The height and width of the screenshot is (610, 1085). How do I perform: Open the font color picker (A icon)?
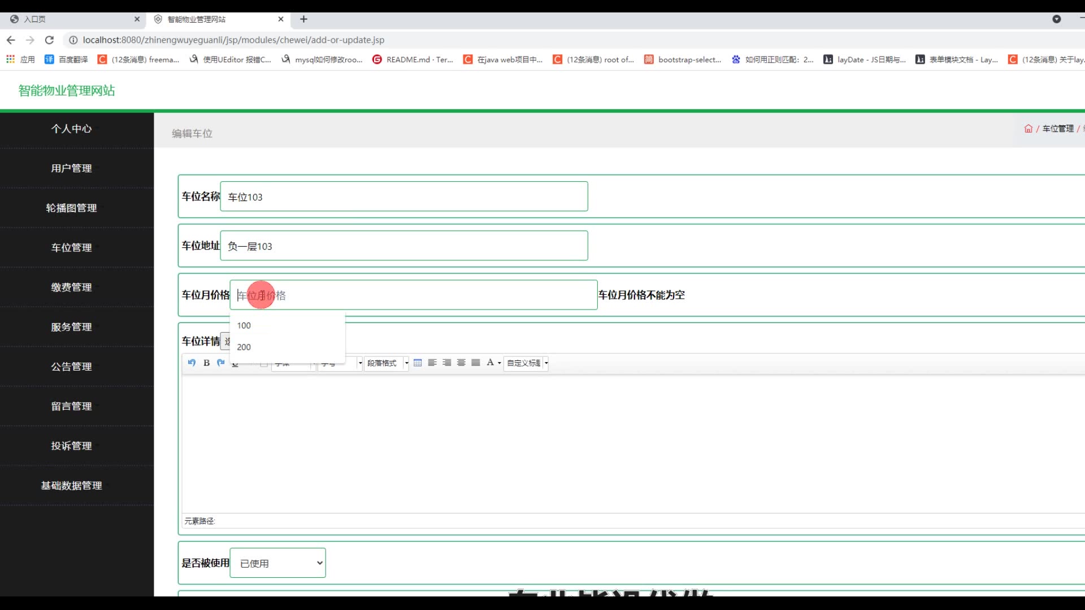491,363
